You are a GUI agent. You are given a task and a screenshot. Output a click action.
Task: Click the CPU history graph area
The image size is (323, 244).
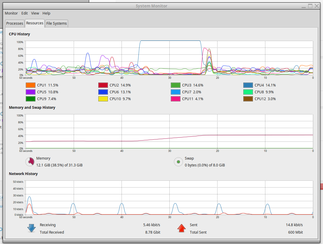pyautogui.click(x=169, y=58)
